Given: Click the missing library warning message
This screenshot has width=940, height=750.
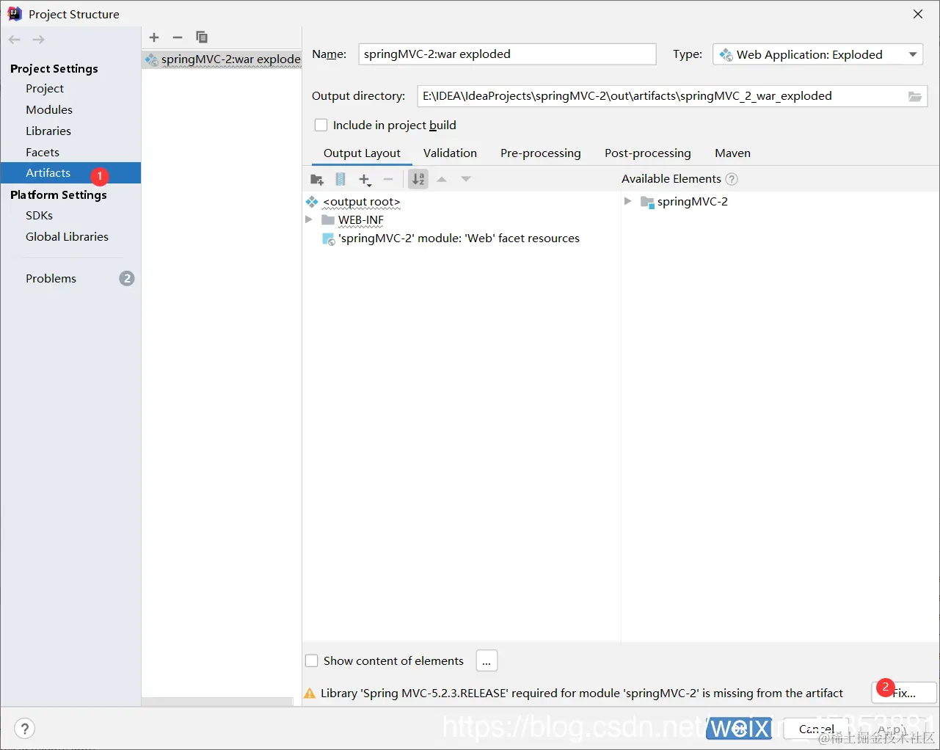Looking at the screenshot, I should (x=582, y=693).
